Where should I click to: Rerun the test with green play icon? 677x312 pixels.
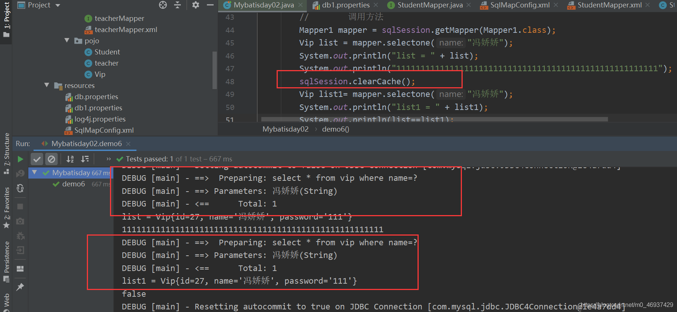point(21,159)
